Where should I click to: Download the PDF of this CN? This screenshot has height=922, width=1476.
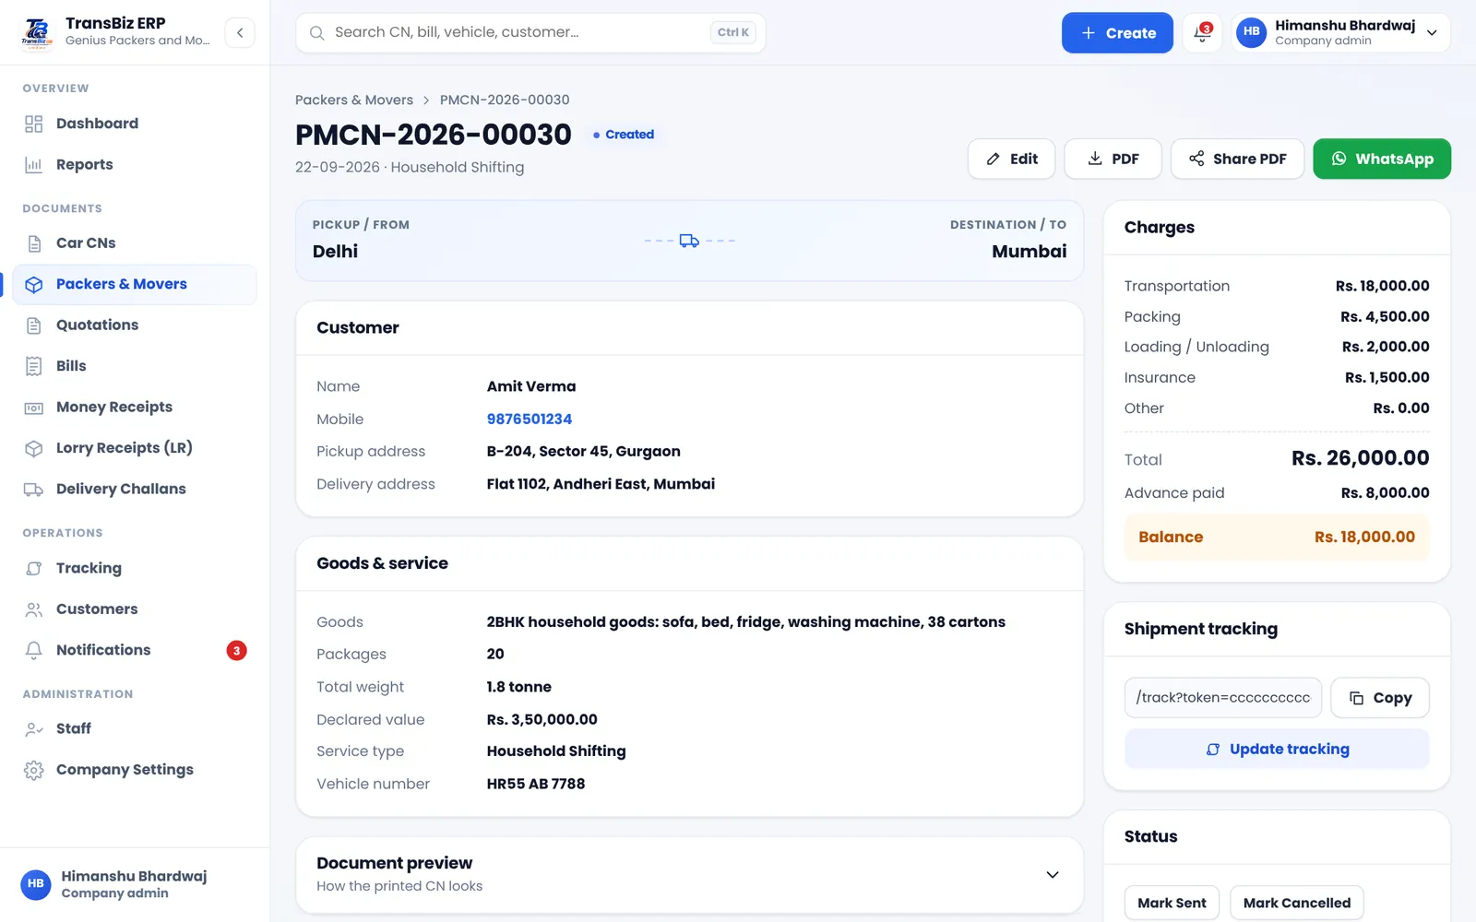pyautogui.click(x=1113, y=159)
